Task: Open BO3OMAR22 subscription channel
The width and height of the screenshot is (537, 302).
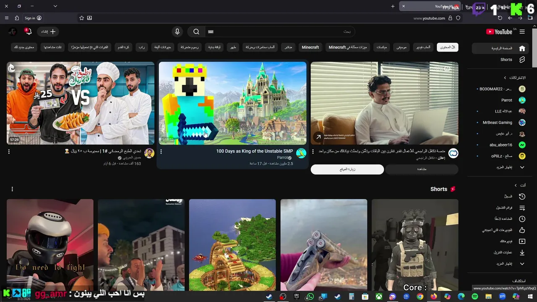Action: point(499,89)
